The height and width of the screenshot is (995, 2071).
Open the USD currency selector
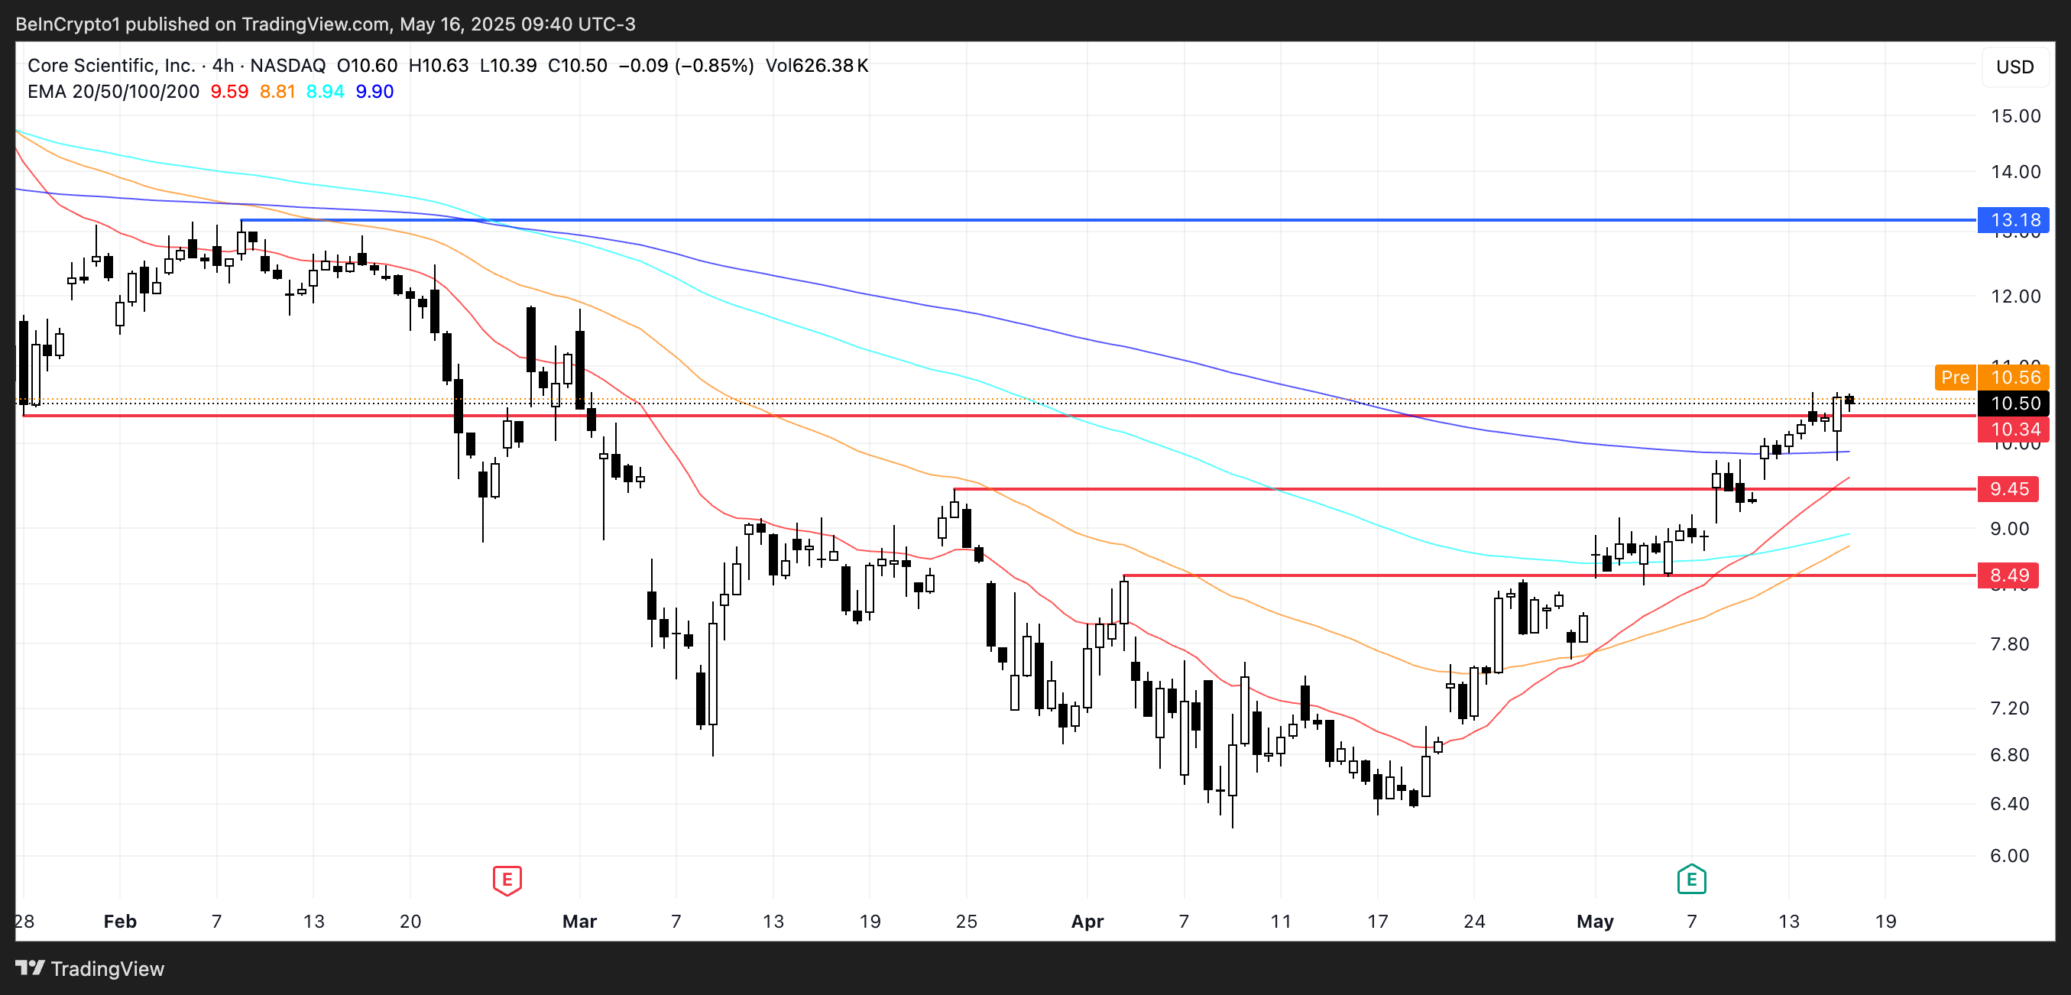click(x=2014, y=66)
